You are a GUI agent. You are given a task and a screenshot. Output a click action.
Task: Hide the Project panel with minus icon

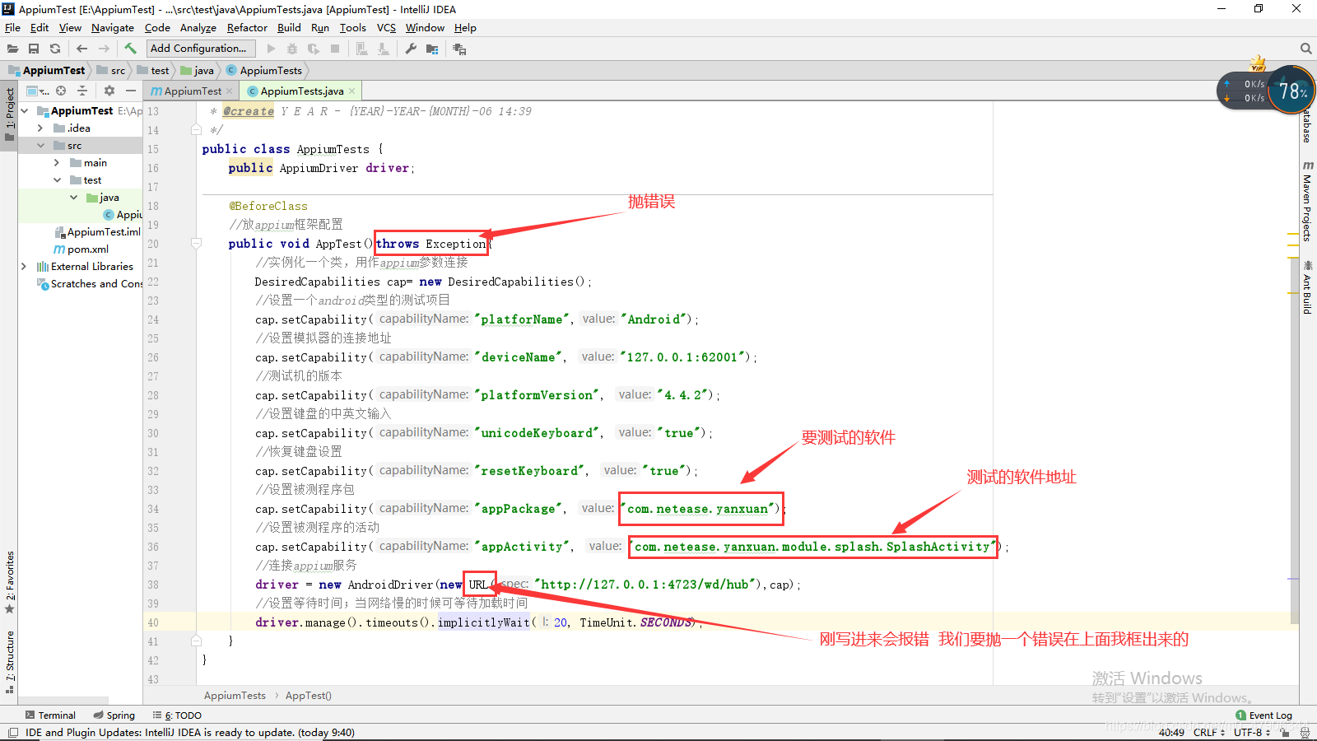click(130, 91)
